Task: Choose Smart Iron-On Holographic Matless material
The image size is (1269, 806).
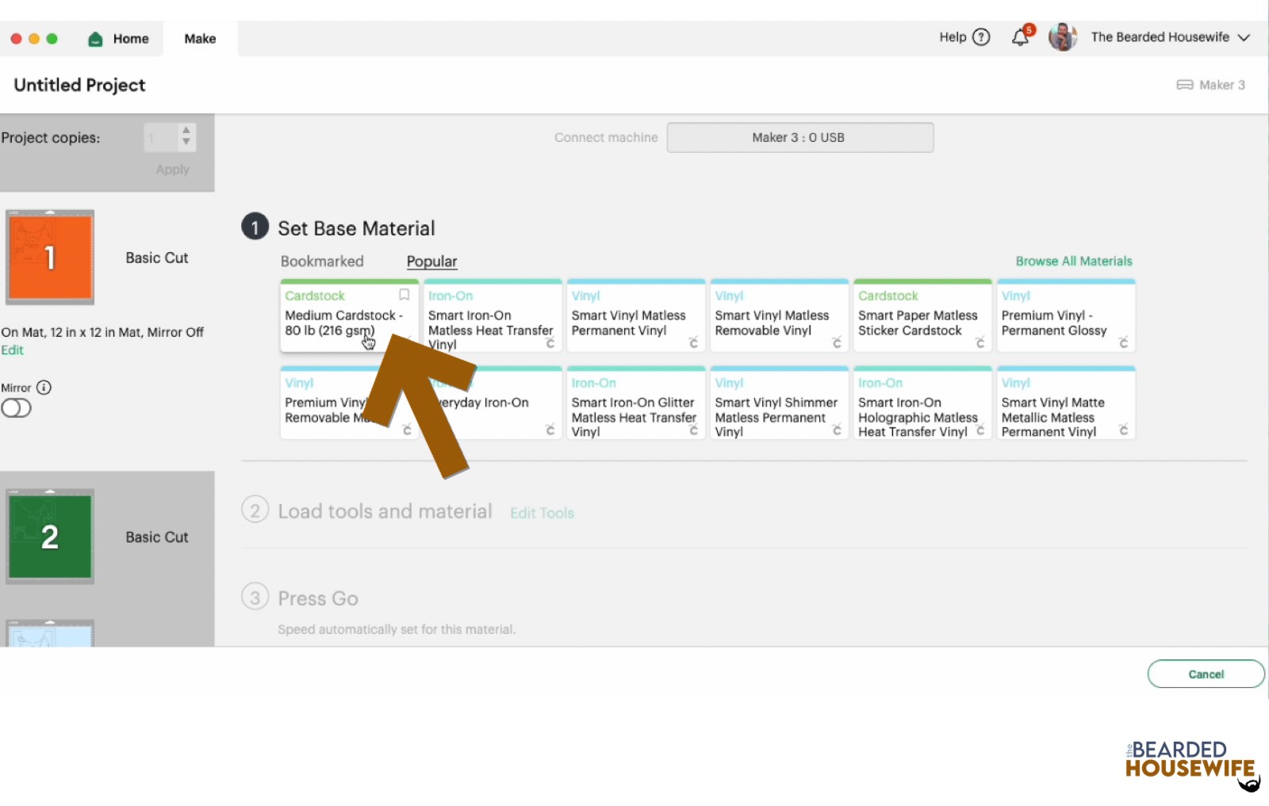Action: 922,403
